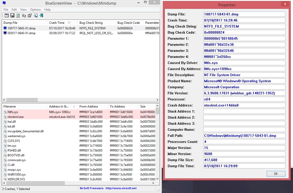The height and width of the screenshot is (193, 293).
Task: Sort crashes by Crash Time column
Action: tap(63, 23)
